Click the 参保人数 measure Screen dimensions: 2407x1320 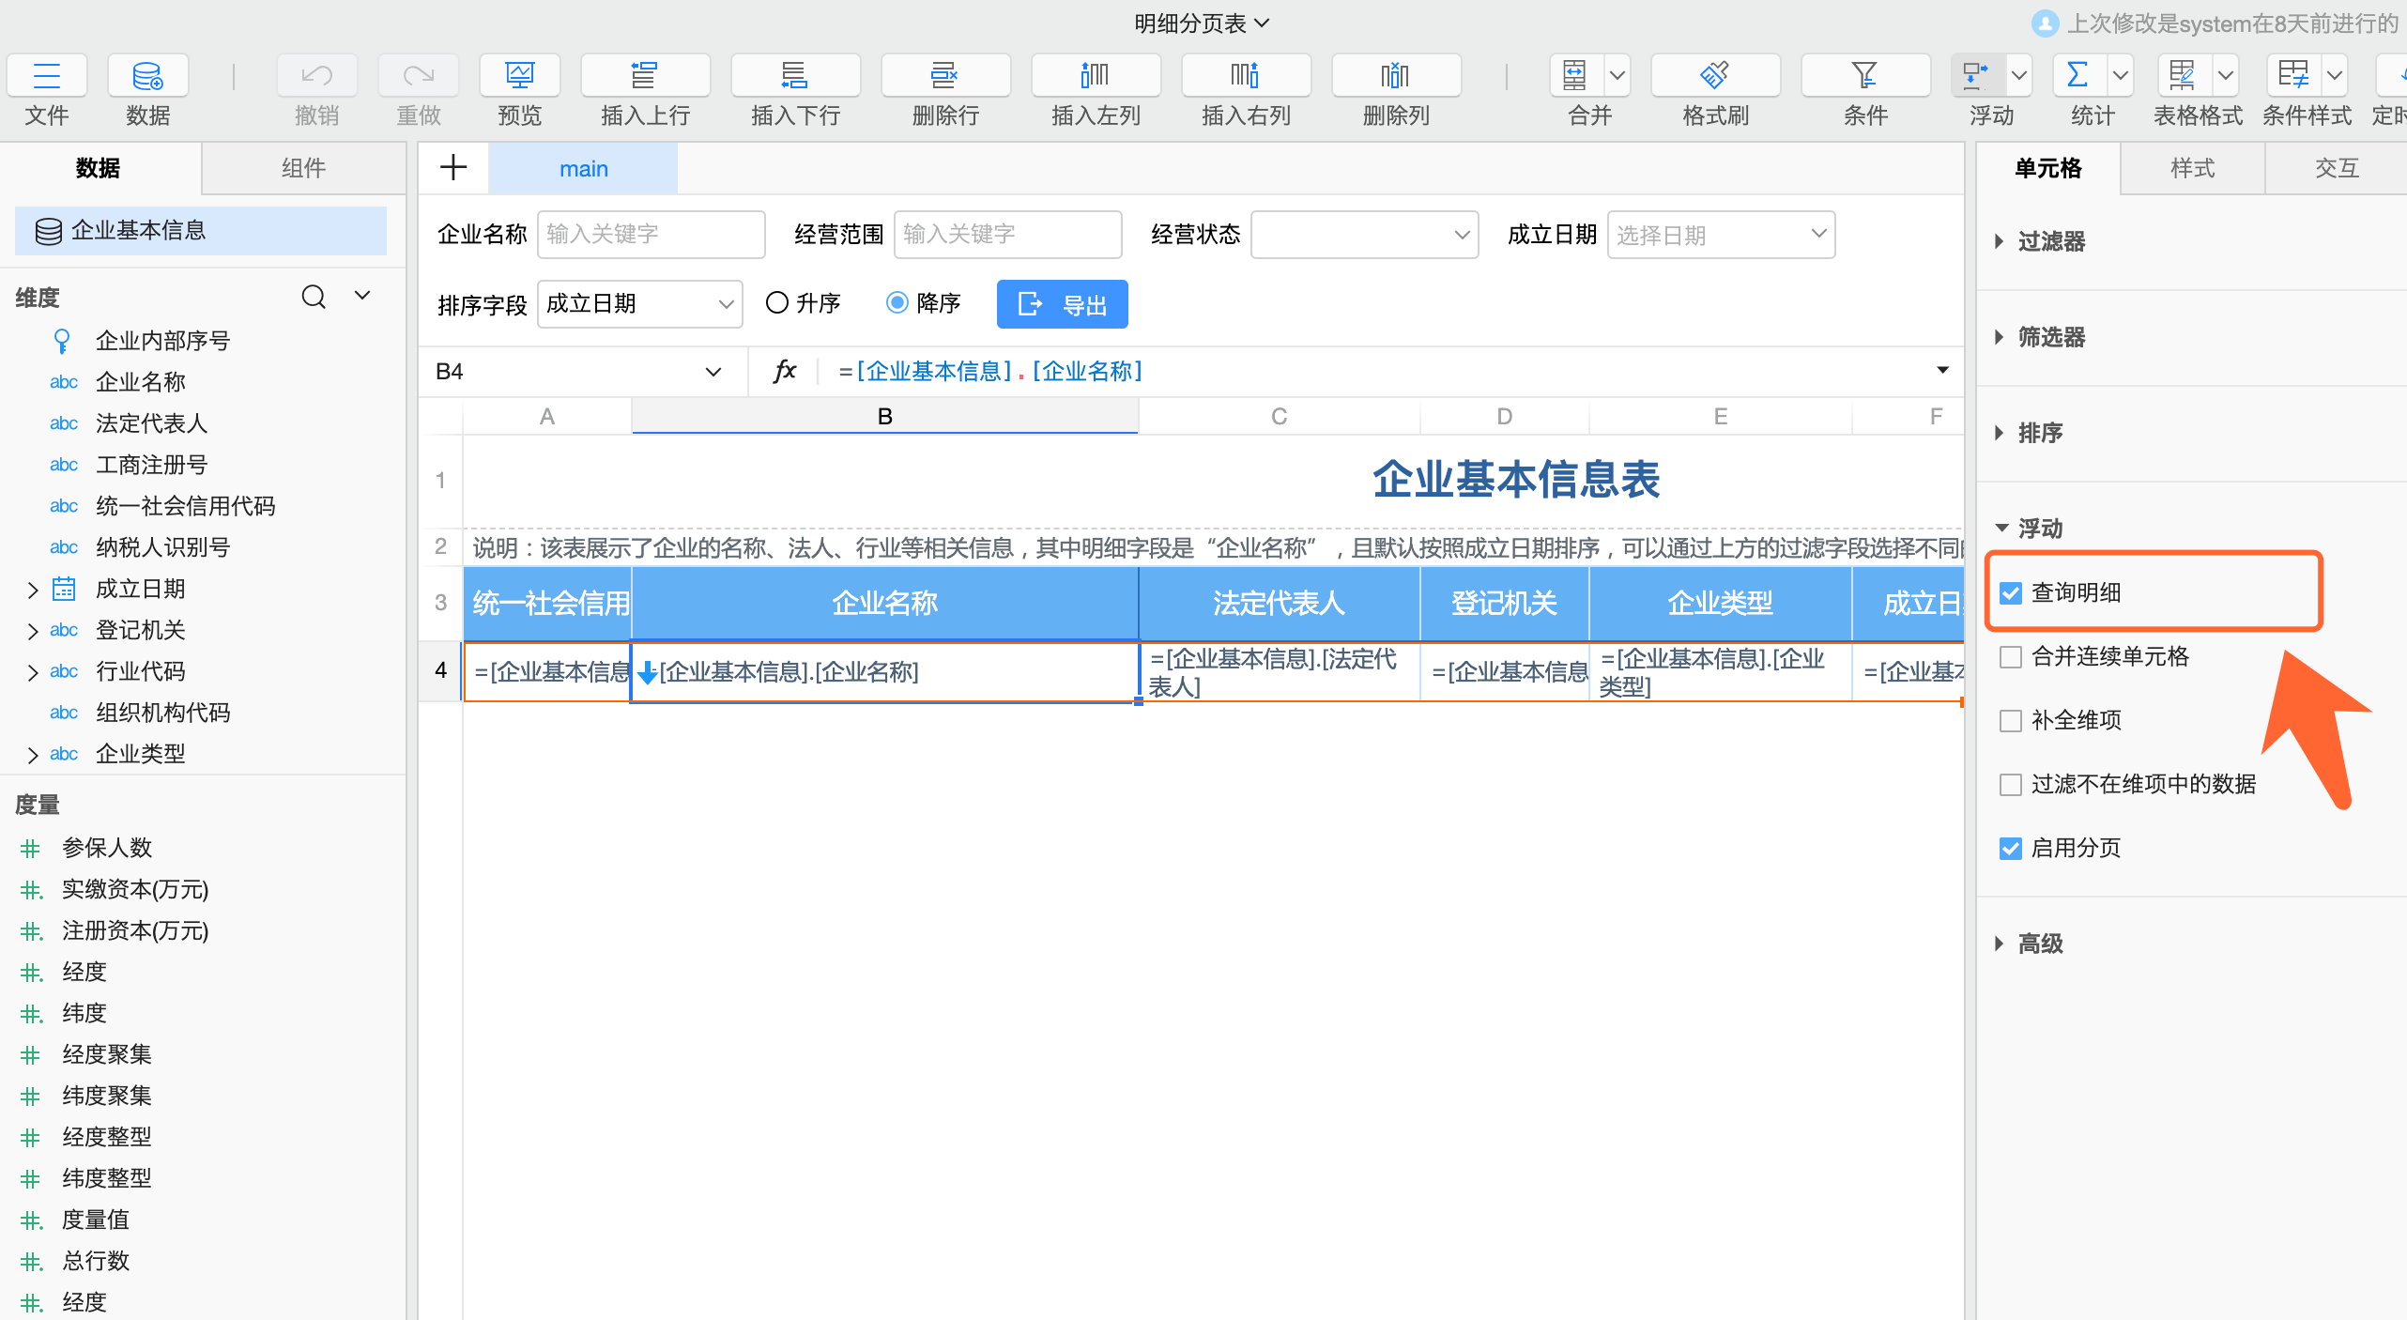point(107,848)
